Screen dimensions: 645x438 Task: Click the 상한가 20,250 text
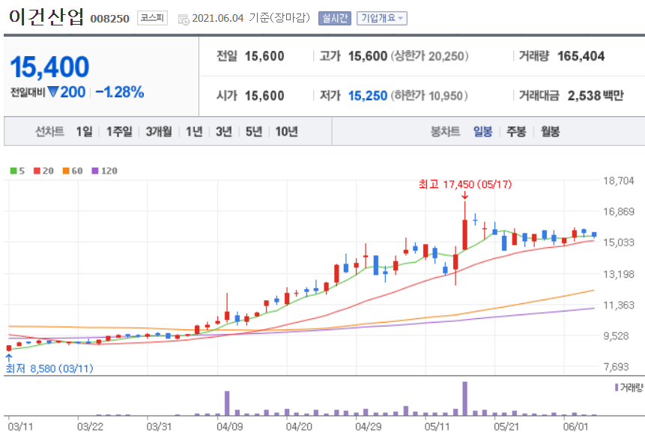tap(429, 56)
